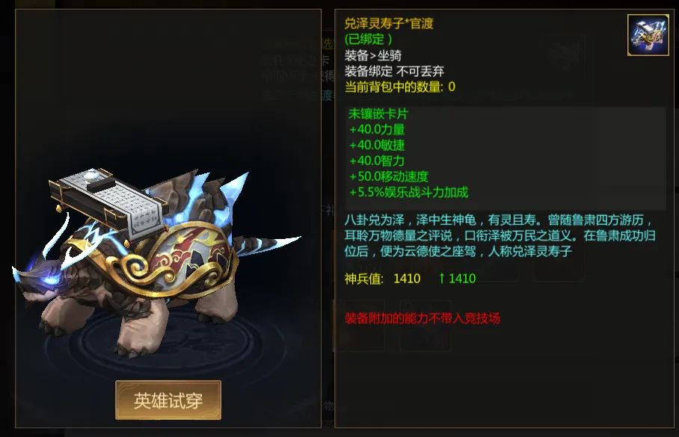Screen dimensions: 679x437
Task: Click the turtle mount model preview
Action: coord(156,261)
